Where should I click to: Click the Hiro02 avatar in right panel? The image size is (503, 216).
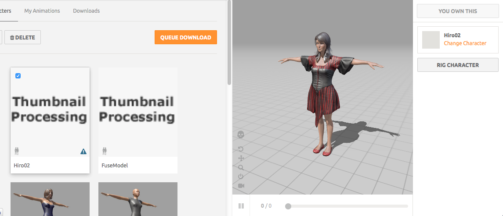tap(431, 40)
